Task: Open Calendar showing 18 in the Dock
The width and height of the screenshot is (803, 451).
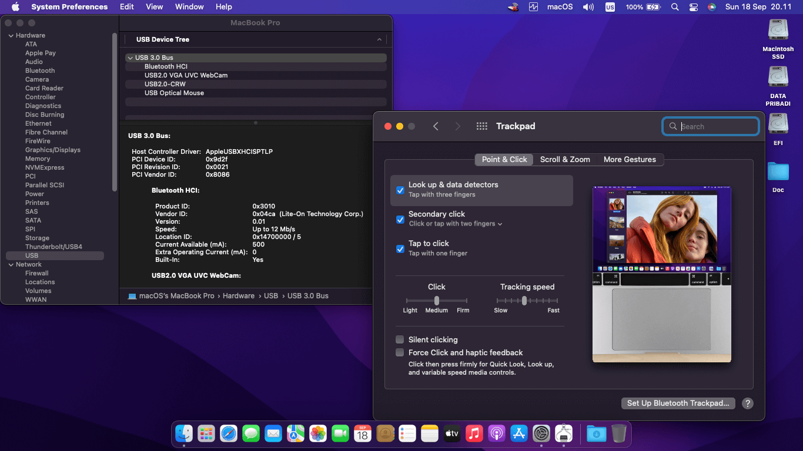Action: pyautogui.click(x=363, y=434)
